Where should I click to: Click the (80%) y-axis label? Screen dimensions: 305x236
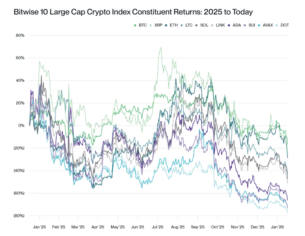tap(19, 216)
